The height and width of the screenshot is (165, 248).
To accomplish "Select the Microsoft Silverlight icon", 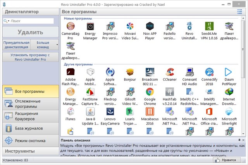I will (229, 112).
